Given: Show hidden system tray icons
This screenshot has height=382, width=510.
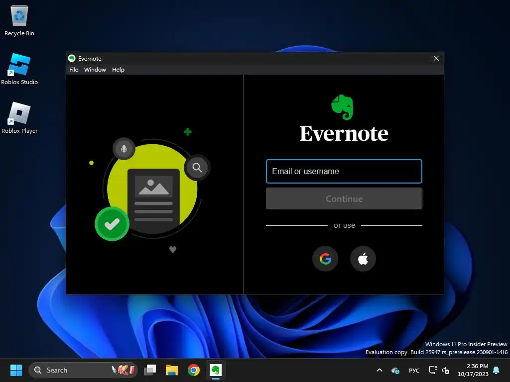Looking at the screenshot, I should tap(379, 370).
